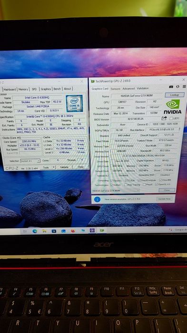Open the Socket #1 selection dropdown in CPU-Z
Viewport: 187px width, 333px height.
coord(30,161)
